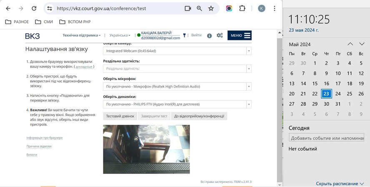Open camera selection dropdown Integrated Webcam
The image size is (370, 187).
coord(177,51)
